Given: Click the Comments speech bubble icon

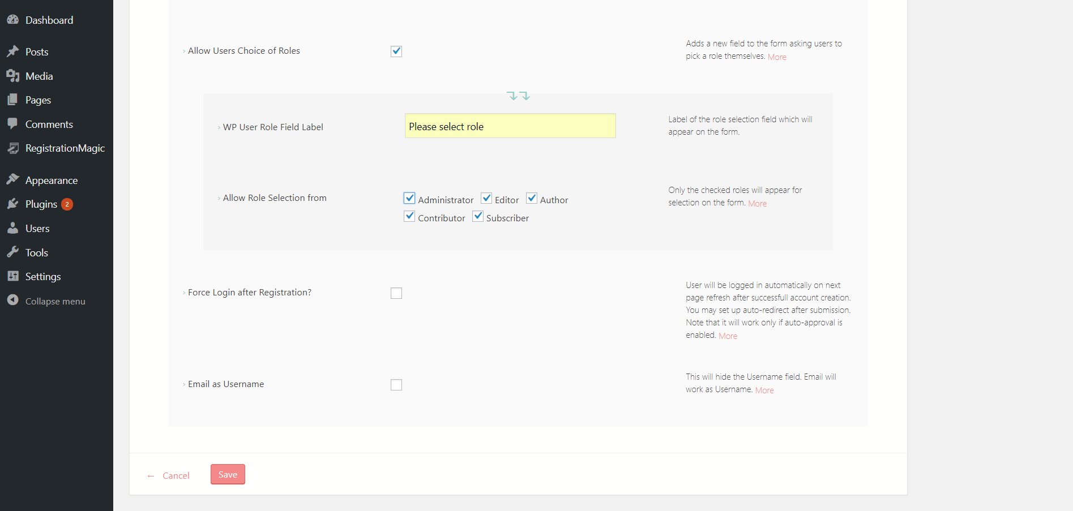Looking at the screenshot, I should tap(12, 124).
